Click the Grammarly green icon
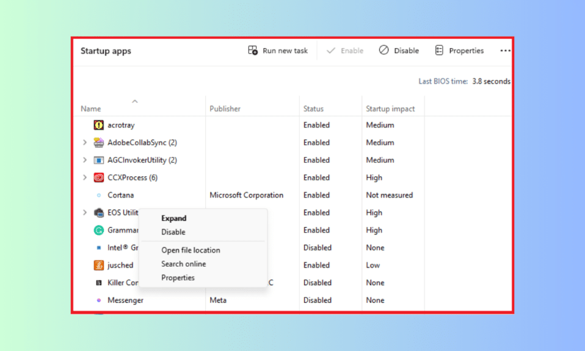This screenshot has height=351, width=585. pyautogui.click(x=98, y=230)
